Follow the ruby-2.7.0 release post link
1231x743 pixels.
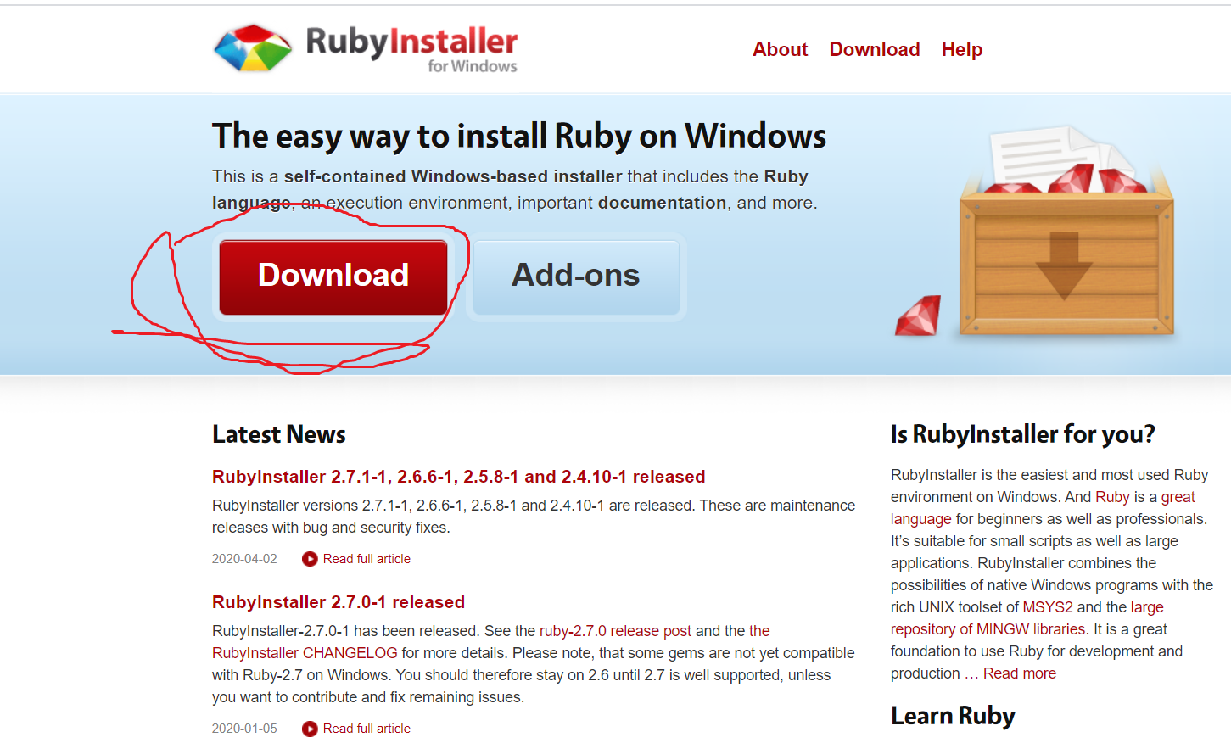point(615,631)
